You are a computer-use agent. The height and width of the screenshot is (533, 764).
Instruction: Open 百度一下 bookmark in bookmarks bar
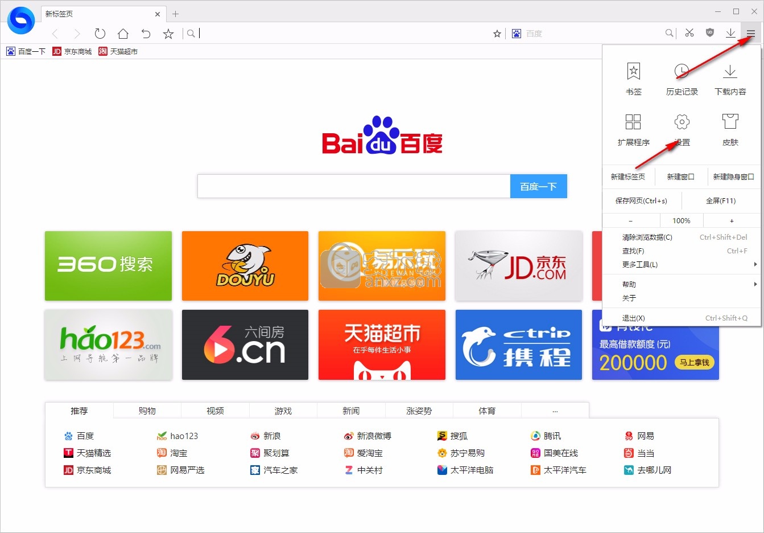click(26, 51)
